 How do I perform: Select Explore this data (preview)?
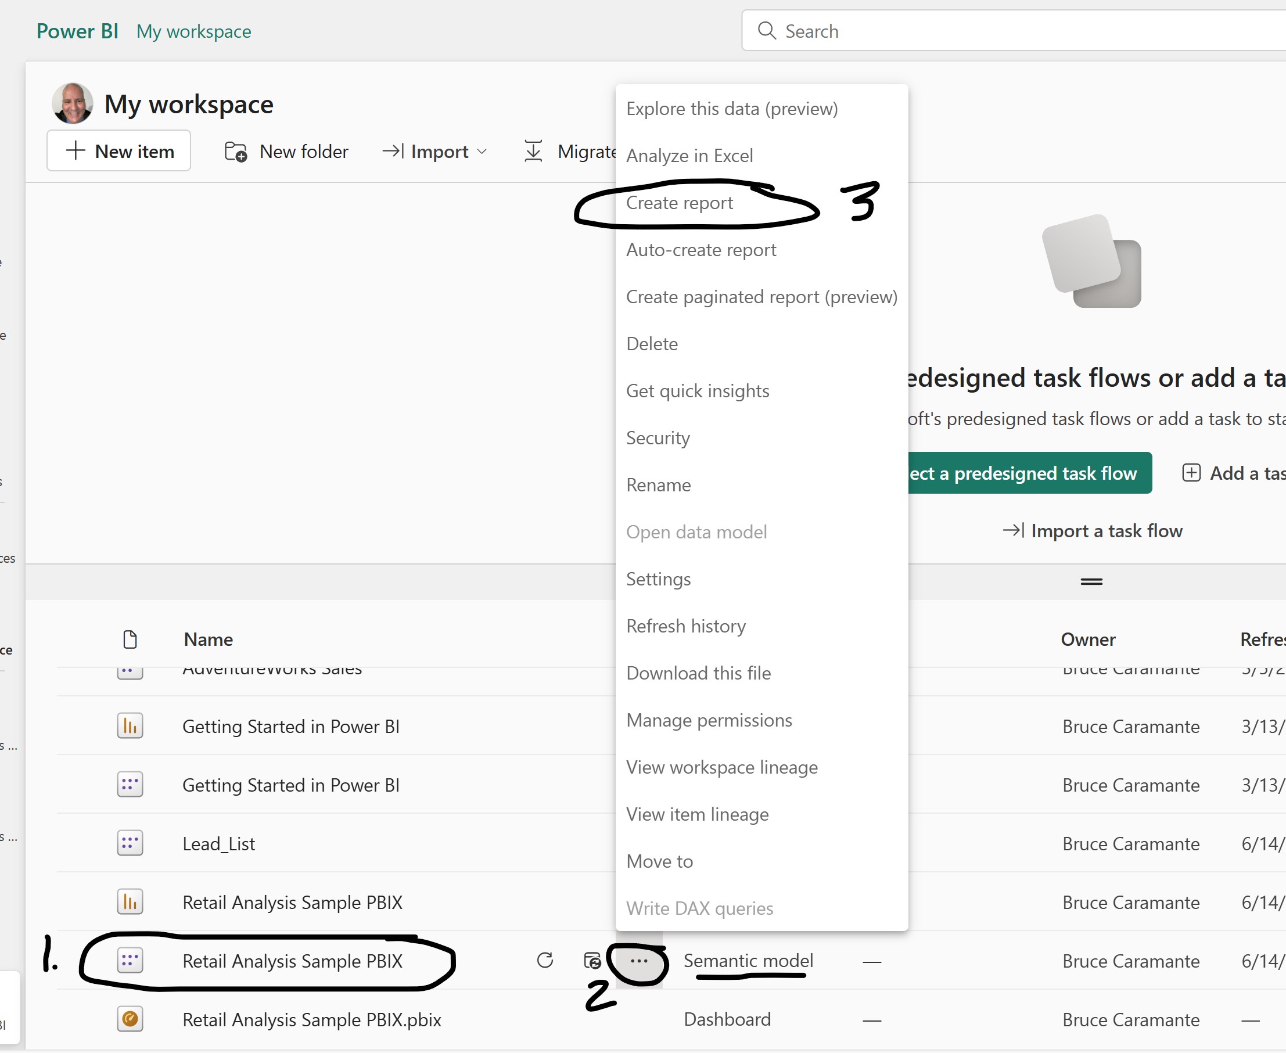pyautogui.click(x=732, y=109)
